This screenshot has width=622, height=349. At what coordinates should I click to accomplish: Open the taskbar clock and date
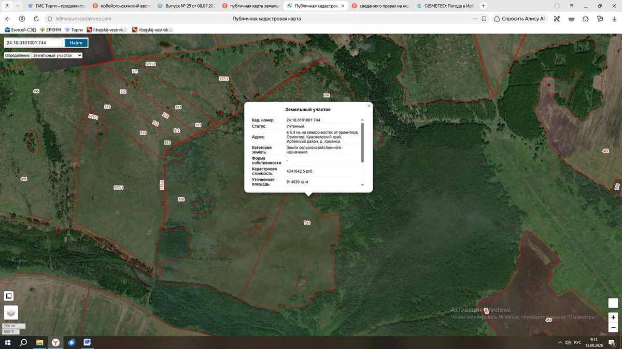[x=593, y=342]
